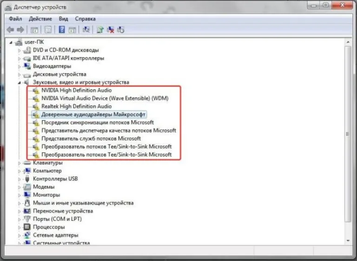Expand the Клавиатуры node

(19, 163)
